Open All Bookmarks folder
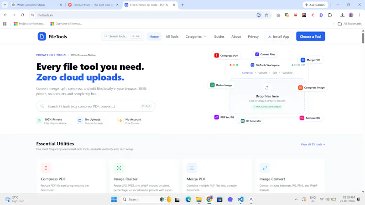 tap(349, 24)
